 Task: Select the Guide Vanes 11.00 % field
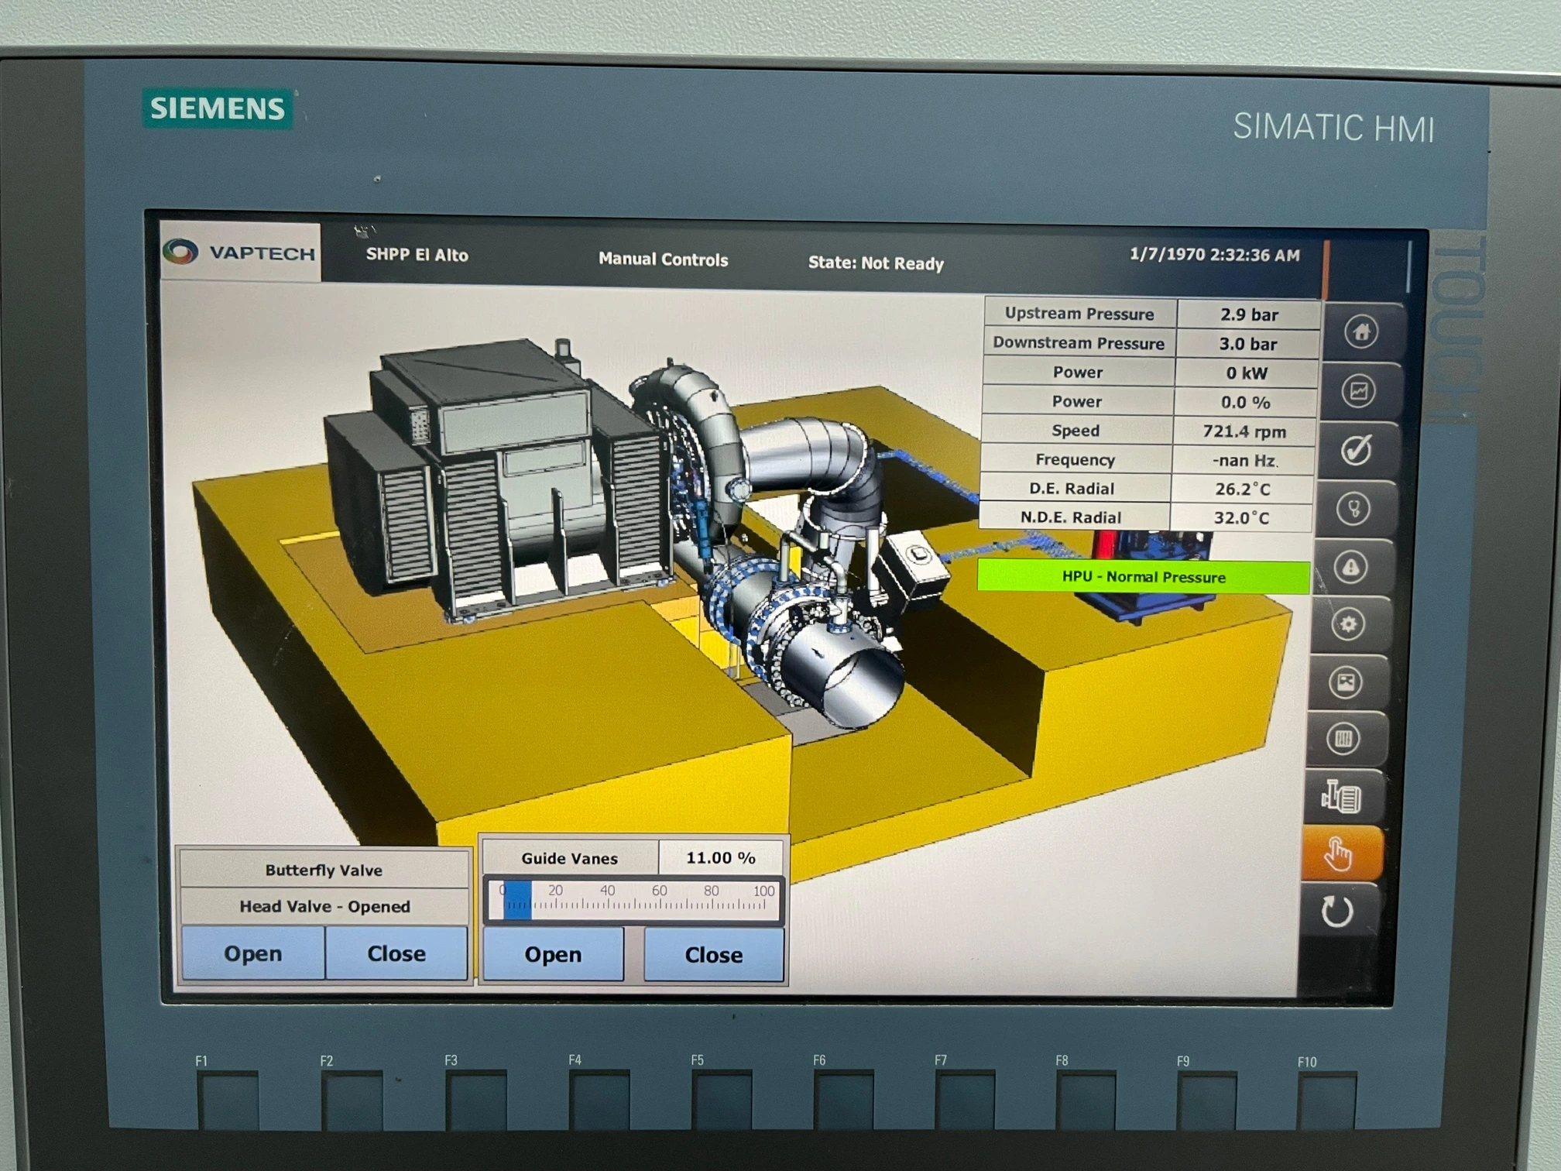[720, 857]
